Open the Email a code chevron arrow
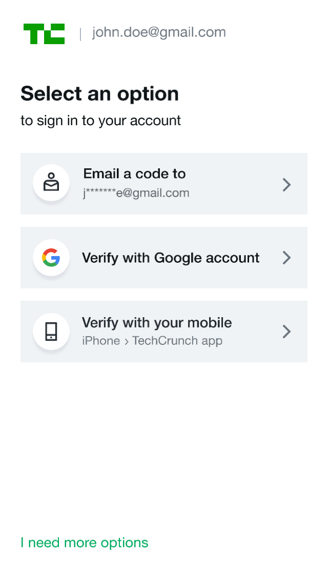 [x=287, y=184]
